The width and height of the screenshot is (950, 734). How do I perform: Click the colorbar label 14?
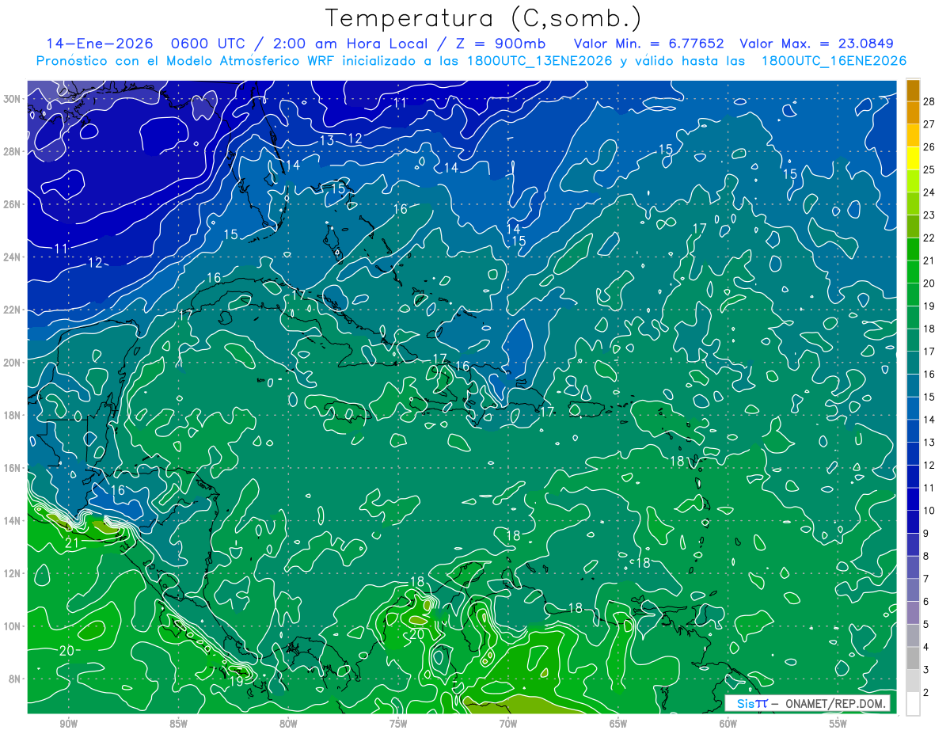pyautogui.click(x=929, y=419)
